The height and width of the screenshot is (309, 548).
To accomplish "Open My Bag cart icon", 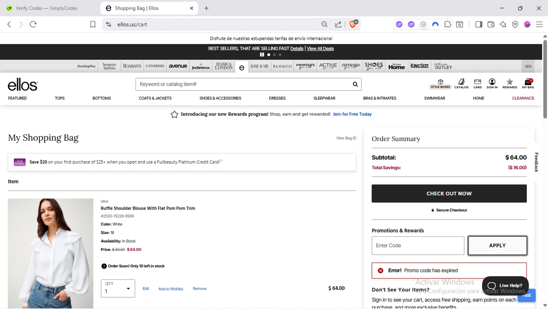I will click(x=528, y=84).
